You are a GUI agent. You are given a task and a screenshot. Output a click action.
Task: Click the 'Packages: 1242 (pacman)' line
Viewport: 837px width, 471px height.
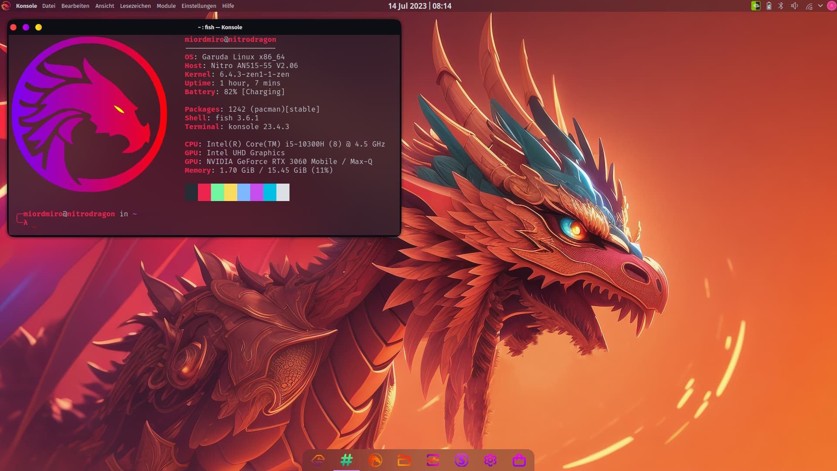click(252, 109)
